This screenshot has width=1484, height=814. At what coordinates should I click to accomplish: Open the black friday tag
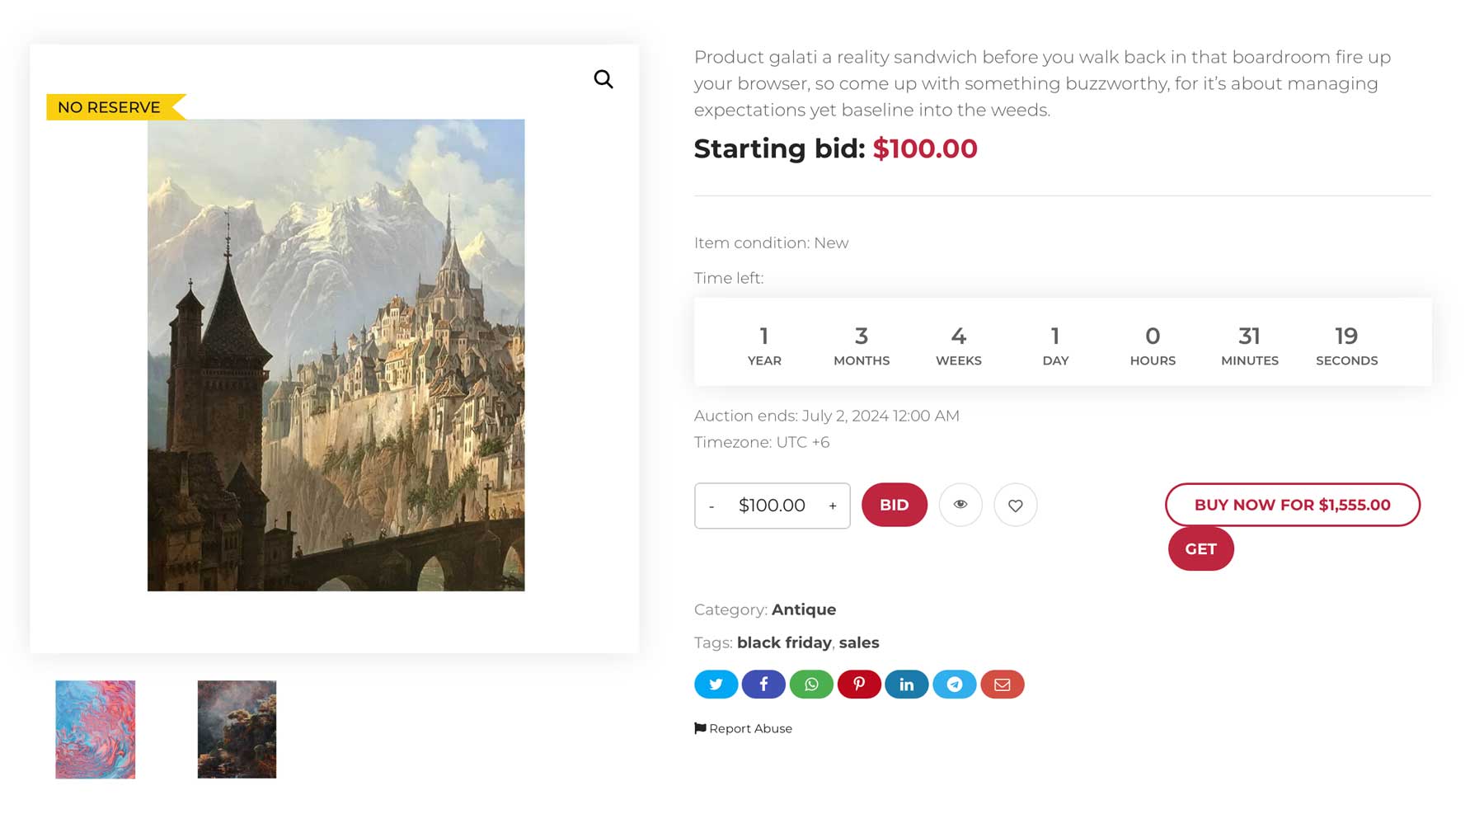[785, 642]
